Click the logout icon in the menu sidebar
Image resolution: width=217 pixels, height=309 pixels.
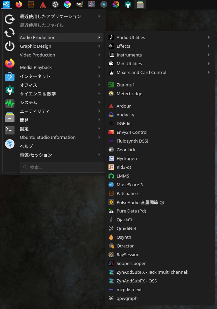10,19
